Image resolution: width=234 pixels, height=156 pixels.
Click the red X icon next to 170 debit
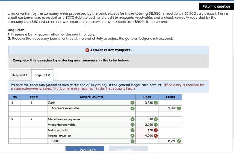(155, 130)
